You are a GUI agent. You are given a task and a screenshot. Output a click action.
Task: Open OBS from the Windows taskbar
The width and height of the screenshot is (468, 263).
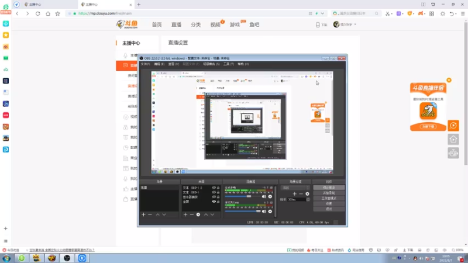67,258
